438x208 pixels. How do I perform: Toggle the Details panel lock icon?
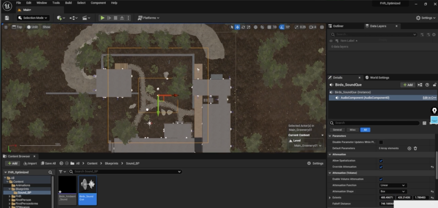(434, 85)
